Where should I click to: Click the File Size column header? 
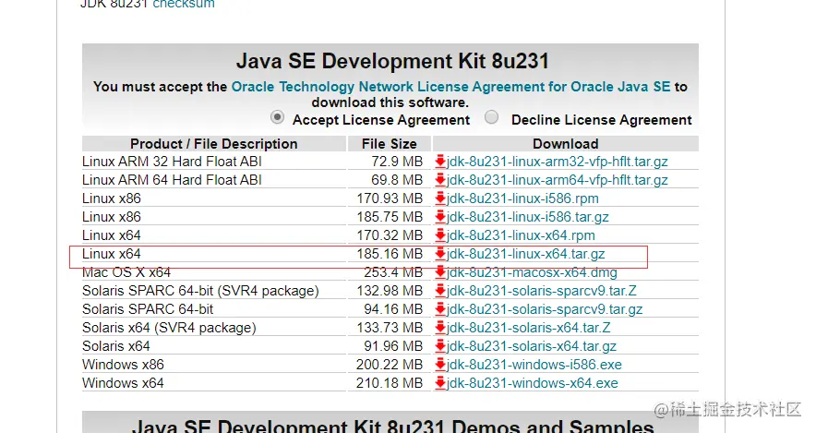pyautogui.click(x=390, y=144)
